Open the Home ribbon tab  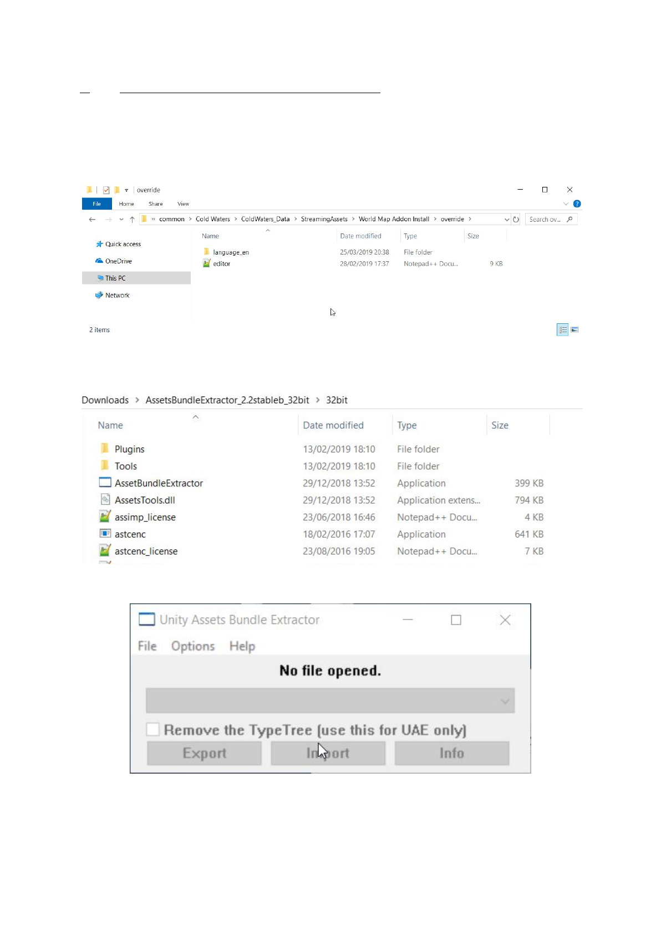[x=126, y=204]
